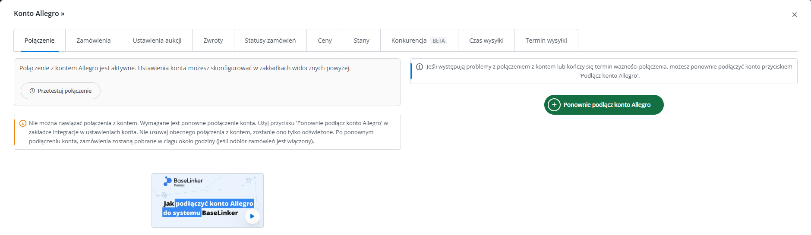This screenshot has width=811, height=235.
Task: Click Ponownie podłącz konto Allegro button
Action: pos(604,105)
